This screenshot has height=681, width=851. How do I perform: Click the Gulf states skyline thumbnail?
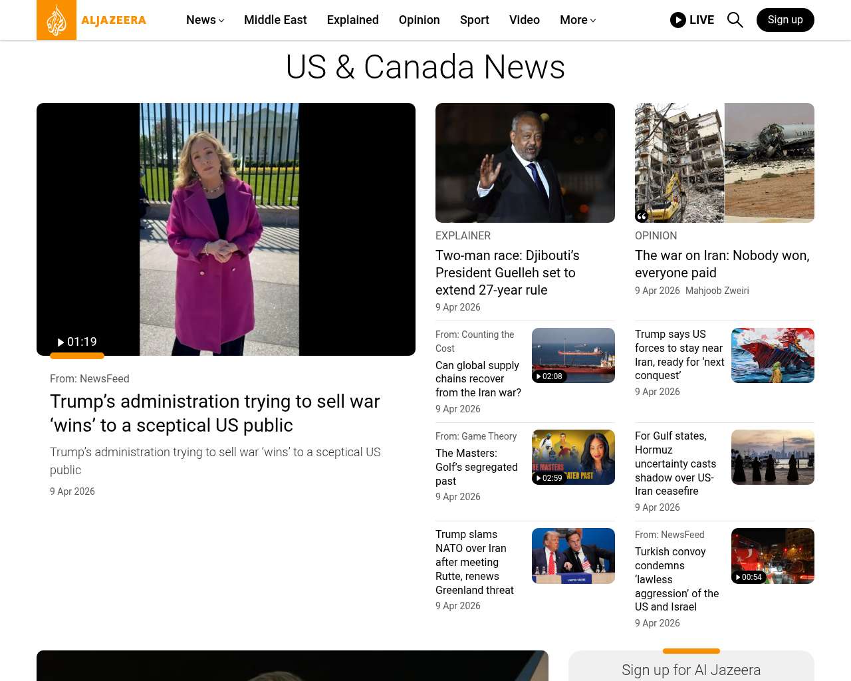773,457
